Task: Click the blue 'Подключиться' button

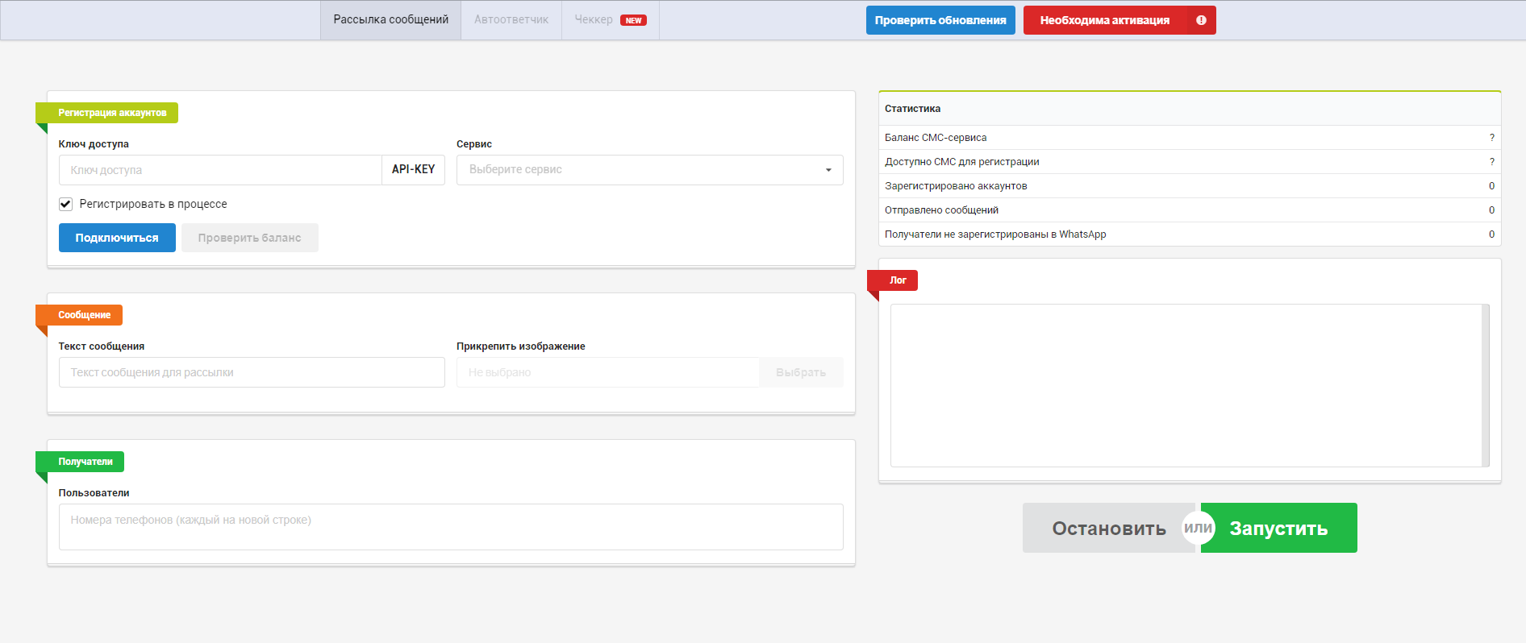Action: 117,238
